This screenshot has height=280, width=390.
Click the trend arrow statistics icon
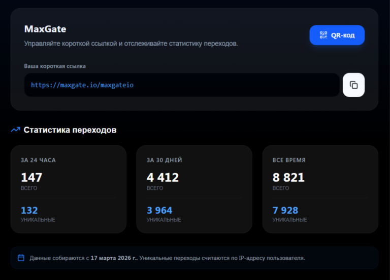tap(15, 130)
